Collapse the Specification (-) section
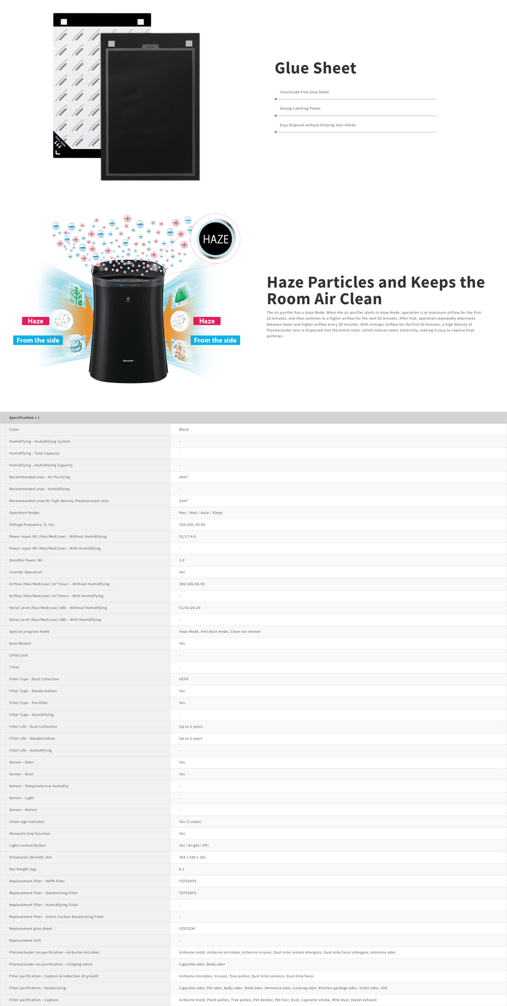This screenshot has height=1006, width=507. (24, 417)
